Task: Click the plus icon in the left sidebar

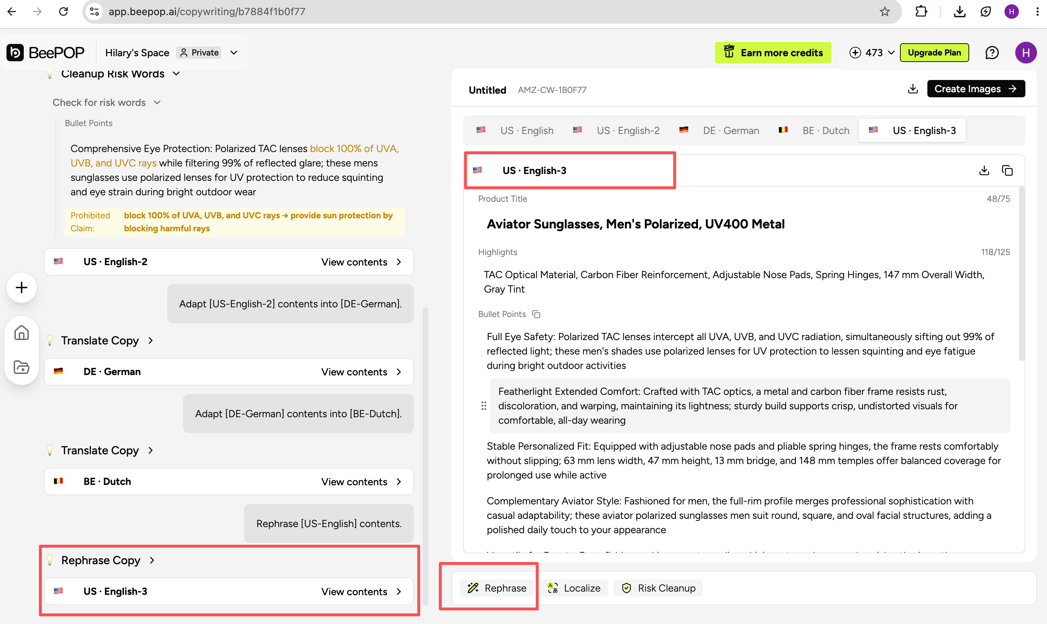Action: (22, 288)
